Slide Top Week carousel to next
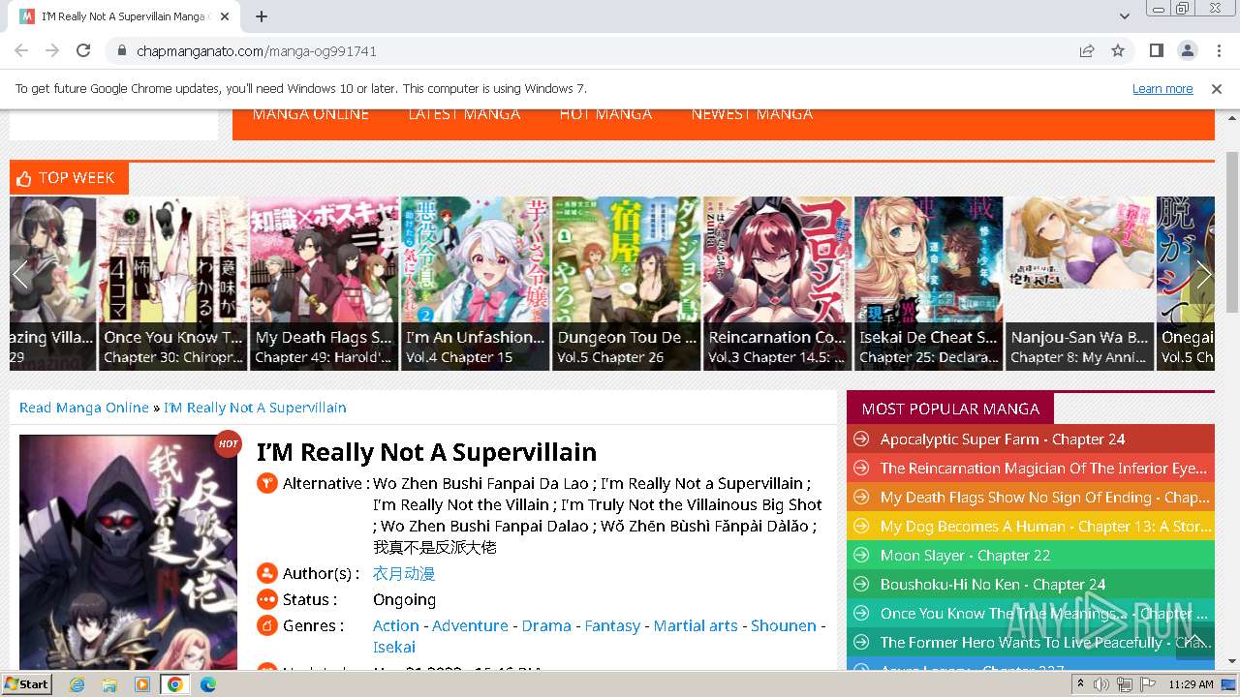This screenshot has width=1240, height=697. click(1203, 274)
